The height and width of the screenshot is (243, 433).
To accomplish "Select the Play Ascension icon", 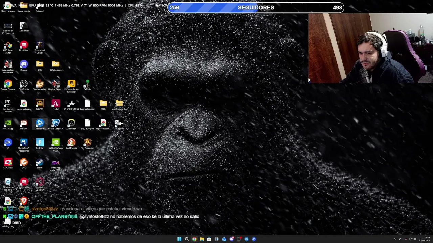I will 87,144.
